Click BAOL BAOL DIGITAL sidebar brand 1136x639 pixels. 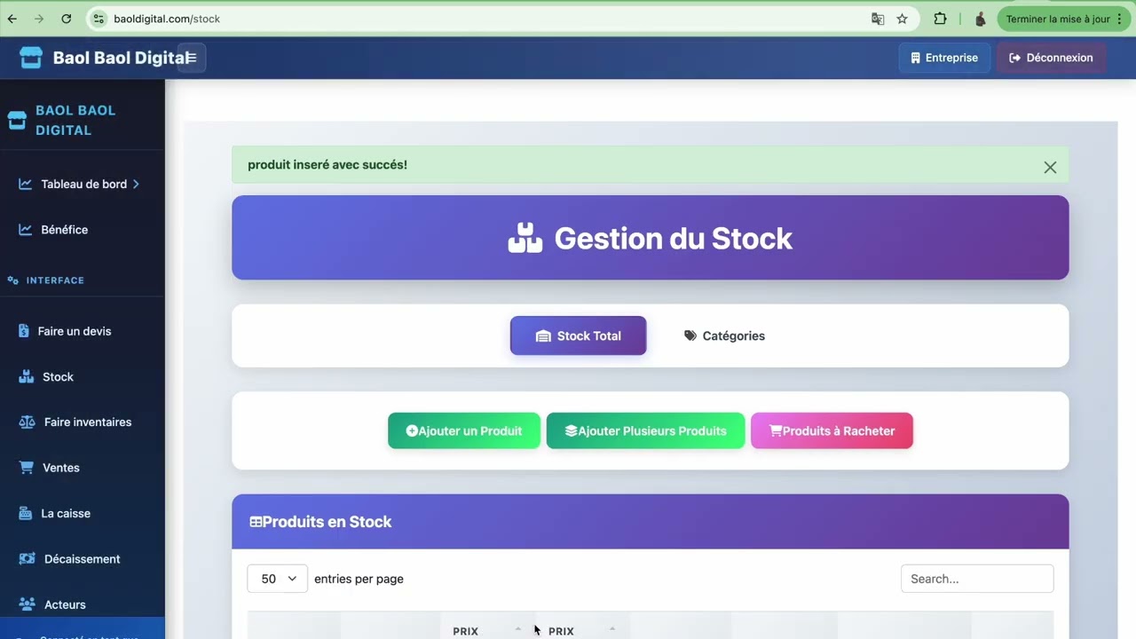click(x=75, y=120)
